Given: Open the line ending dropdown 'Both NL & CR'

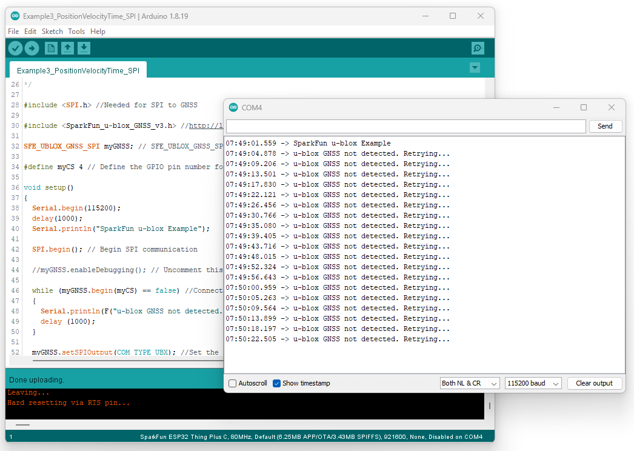Looking at the screenshot, I should (x=470, y=383).
